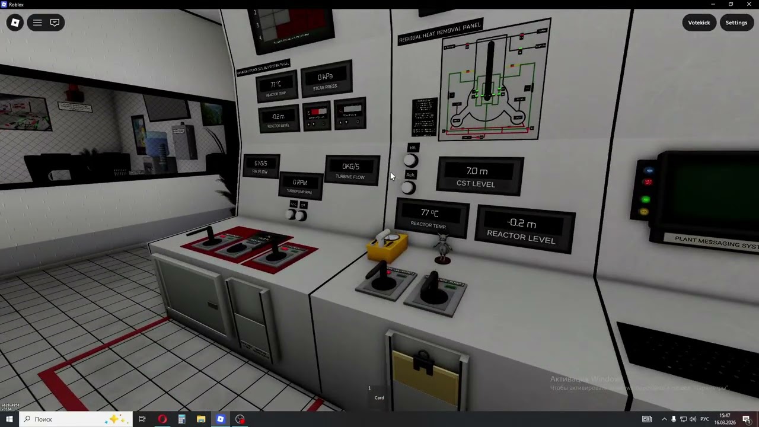Click small REACTOR LEVEL gauge on upper panel
Screen dimensions: 759x427
tap(279, 119)
